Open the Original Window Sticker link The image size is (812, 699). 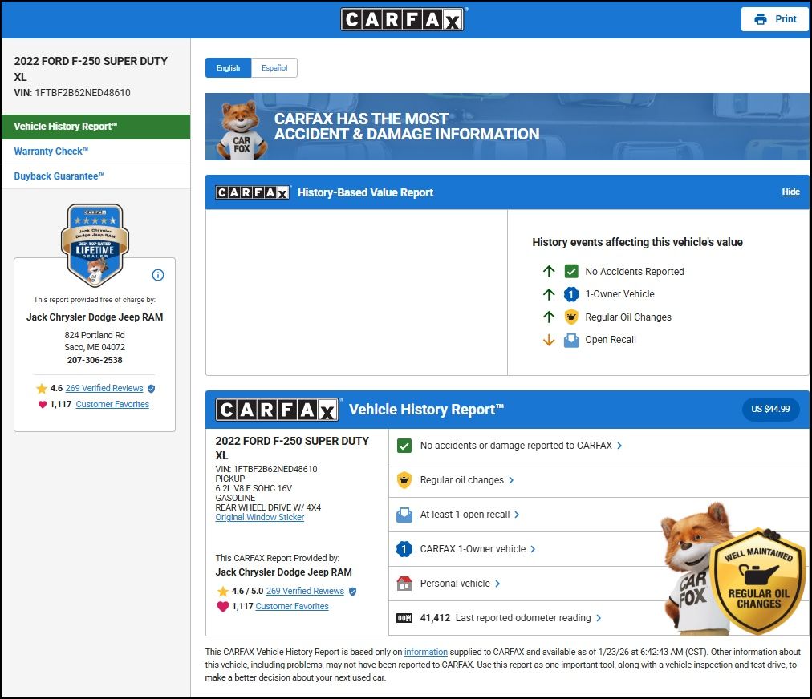click(260, 518)
